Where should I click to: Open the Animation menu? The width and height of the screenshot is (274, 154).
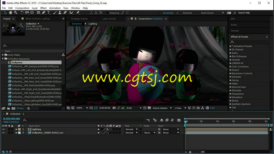point(55,8)
